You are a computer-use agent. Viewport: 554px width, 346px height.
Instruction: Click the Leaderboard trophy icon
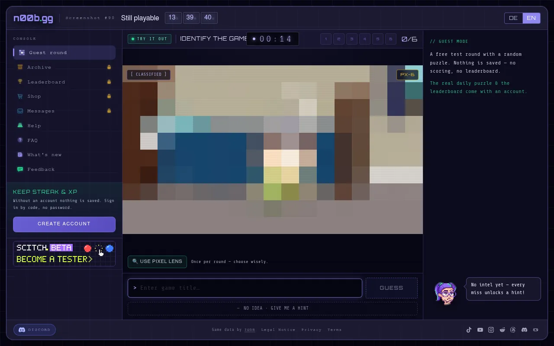tap(20, 82)
